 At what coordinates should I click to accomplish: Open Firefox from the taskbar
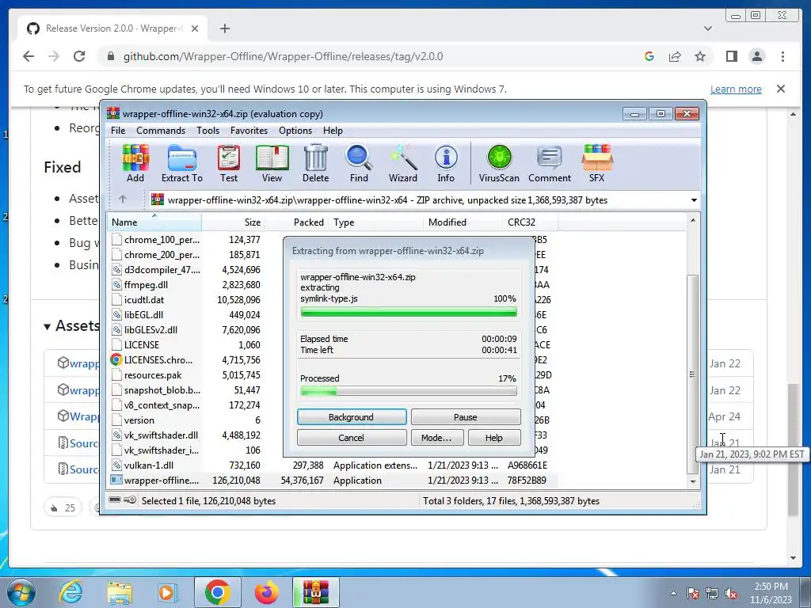tap(266, 592)
